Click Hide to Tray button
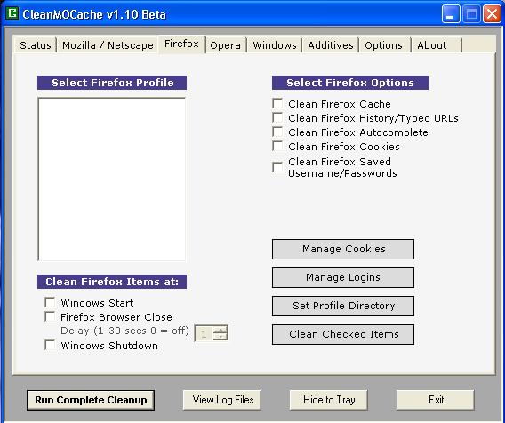Screen dimensions: 505x423 (328, 400)
